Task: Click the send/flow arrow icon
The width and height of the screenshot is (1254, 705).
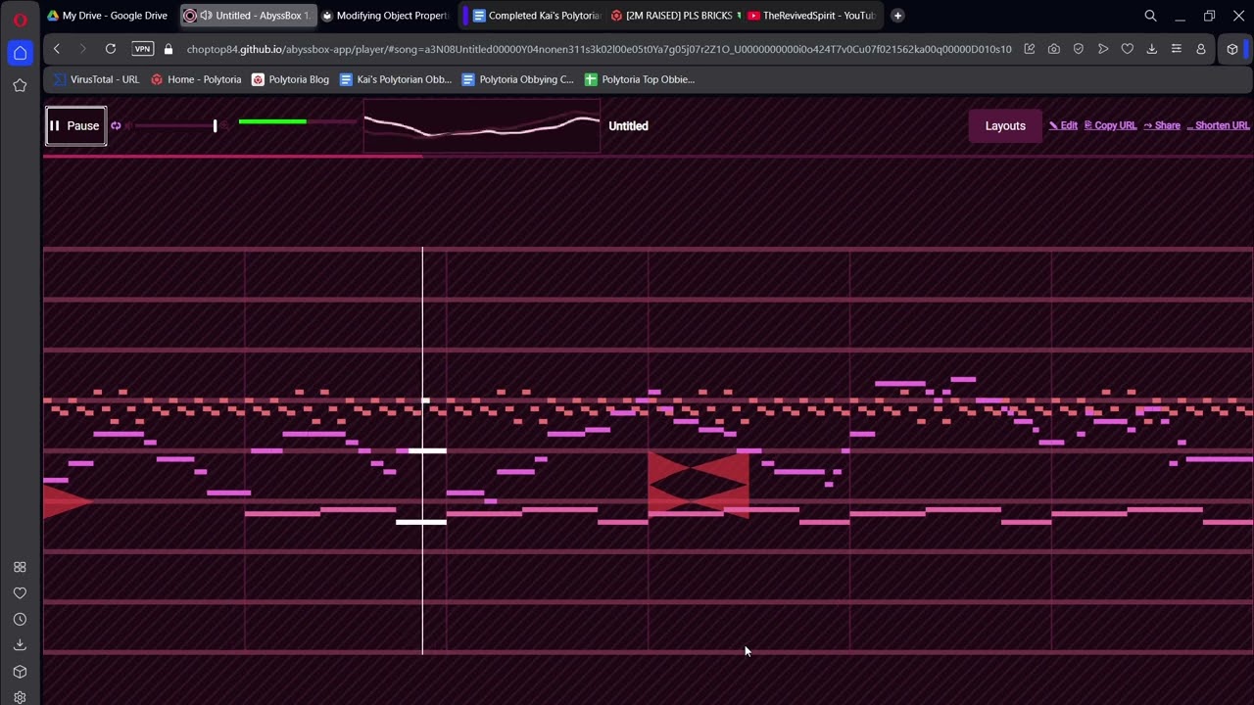Action: (x=1103, y=49)
